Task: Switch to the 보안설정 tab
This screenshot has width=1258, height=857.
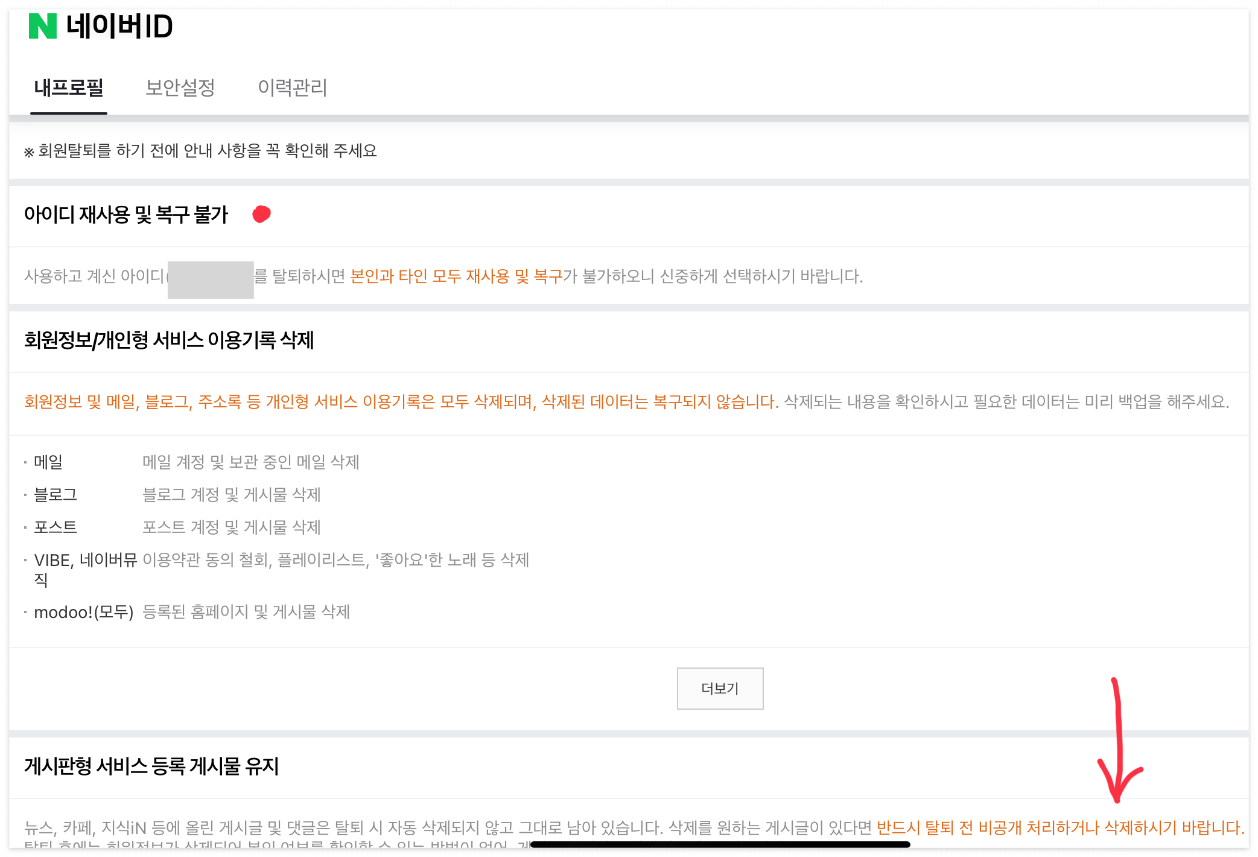Action: point(180,88)
